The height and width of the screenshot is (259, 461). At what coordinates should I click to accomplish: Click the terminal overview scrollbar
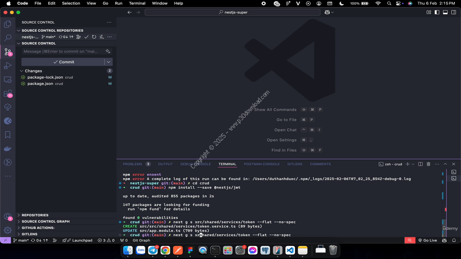444,203
